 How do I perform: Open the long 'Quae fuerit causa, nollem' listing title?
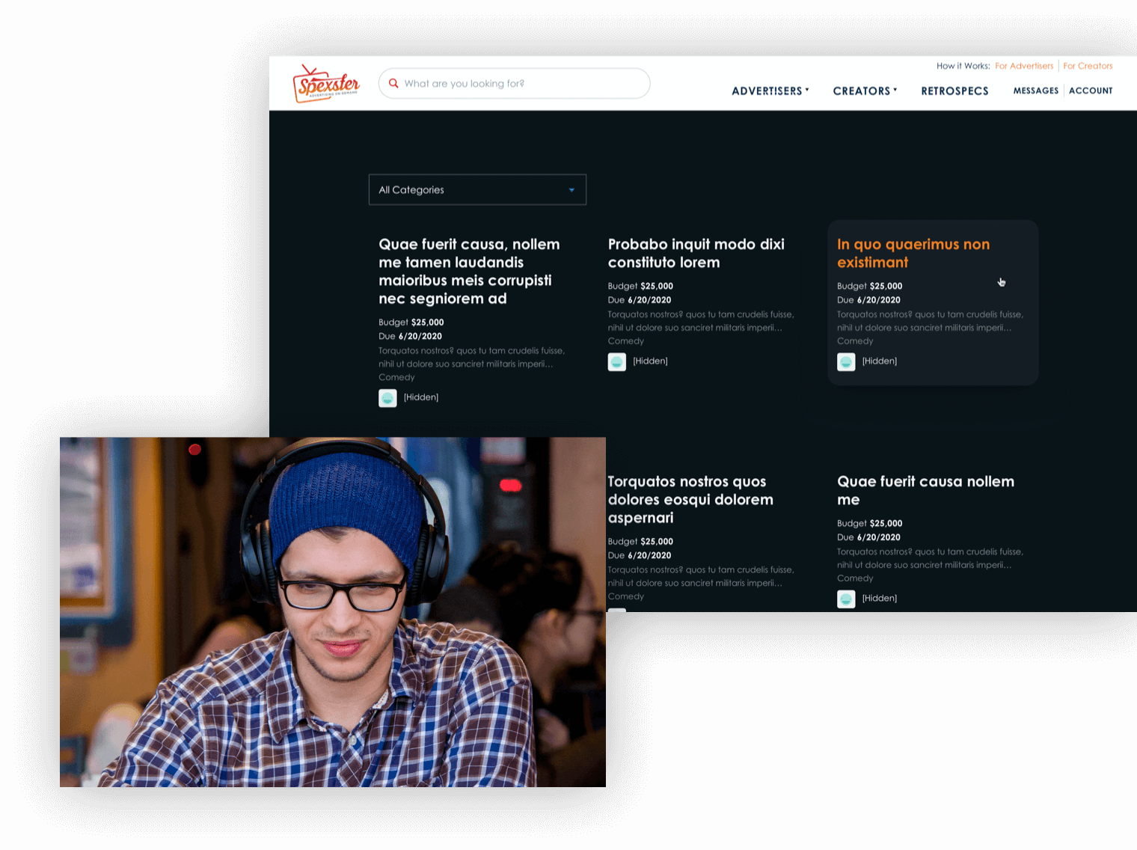468,272
